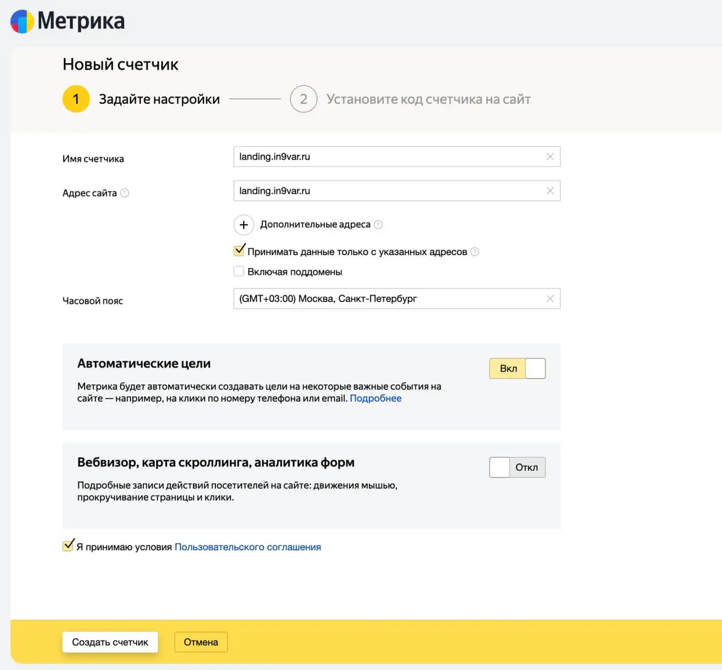The width and height of the screenshot is (722, 670).
Task: Turn on the Вебвизор recording switch
Action: (x=517, y=467)
